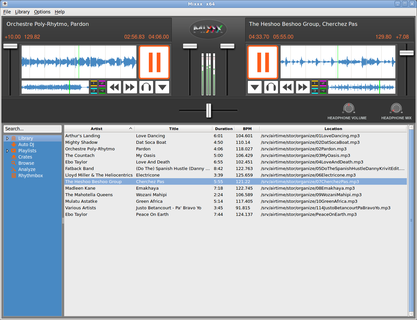Click the Headphone Volume knob
The image size is (417, 320).
[x=348, y=108]
